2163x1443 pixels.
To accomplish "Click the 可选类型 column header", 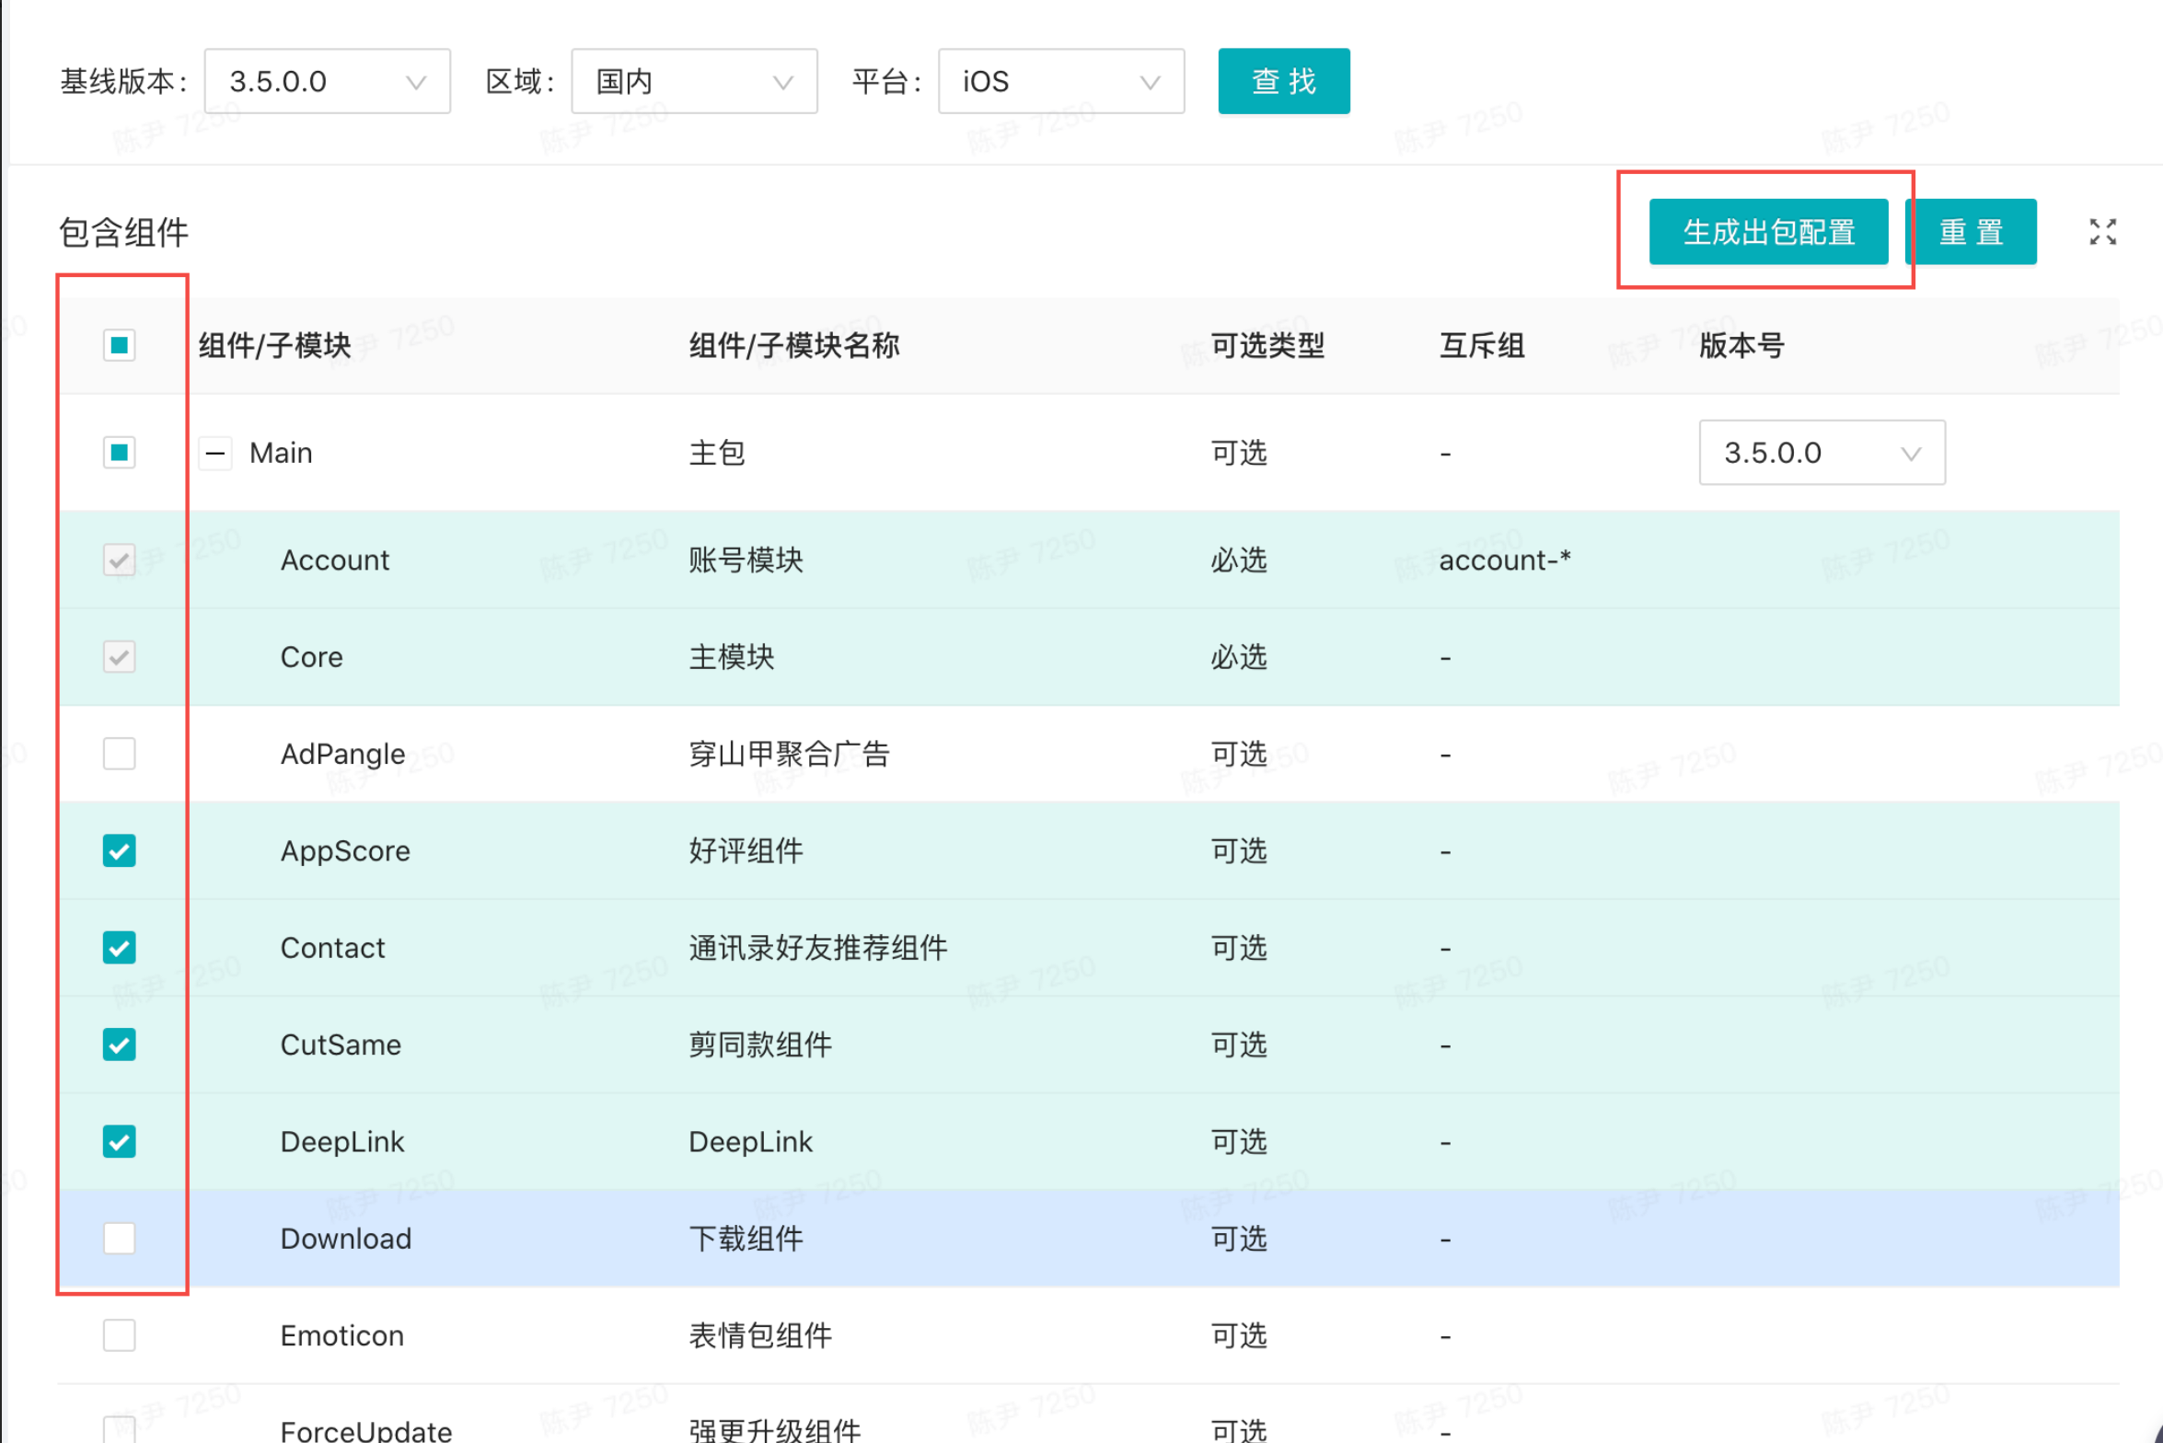I will point(1267,346).
